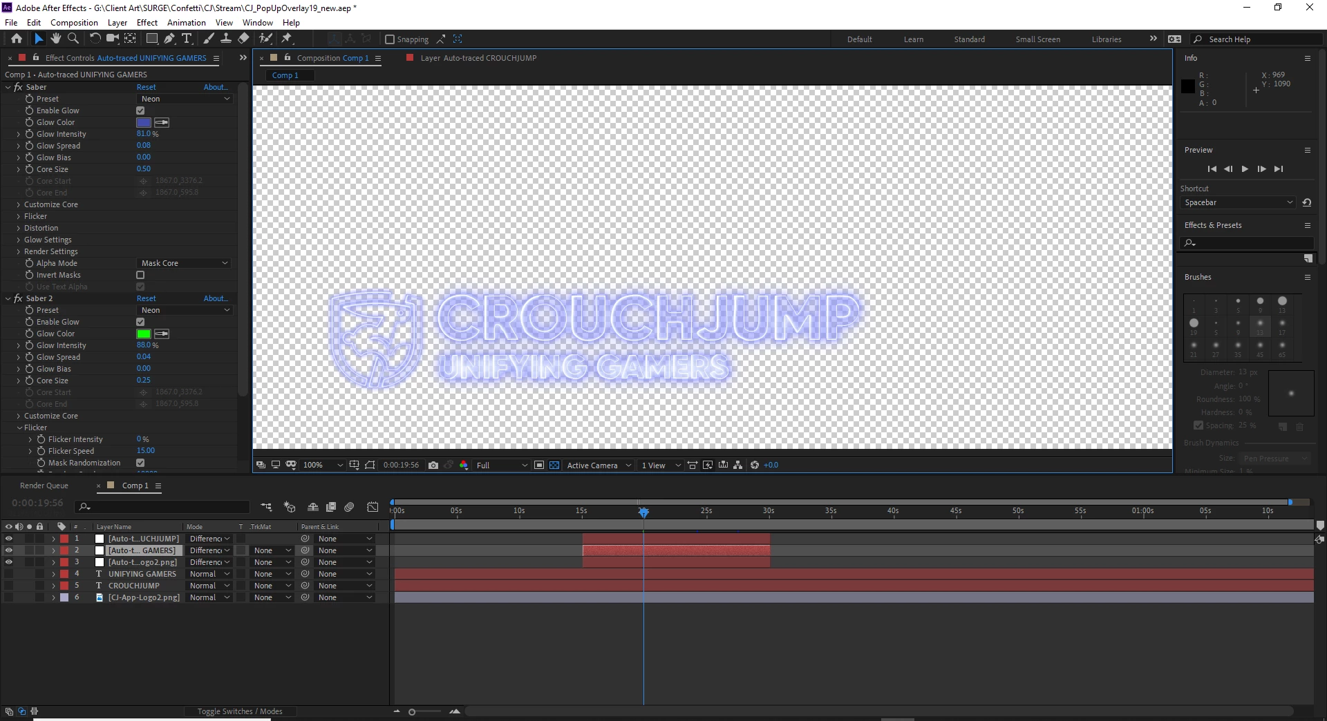Switch to the Standard workspace
The image size is (1327, 721).
tap(969, 39)
